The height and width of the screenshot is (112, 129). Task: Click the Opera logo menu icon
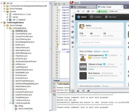pyautogui.click(x=72, y=2)
